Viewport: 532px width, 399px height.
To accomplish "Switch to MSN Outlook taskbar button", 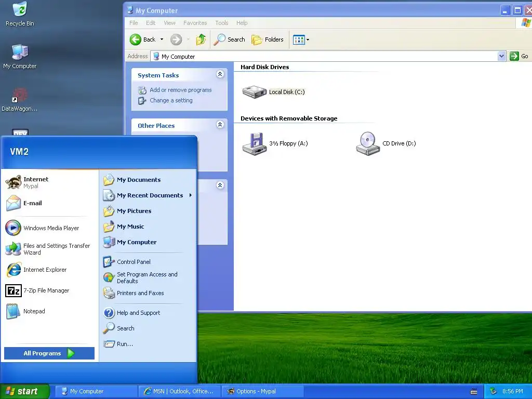I will click(180, 392).
